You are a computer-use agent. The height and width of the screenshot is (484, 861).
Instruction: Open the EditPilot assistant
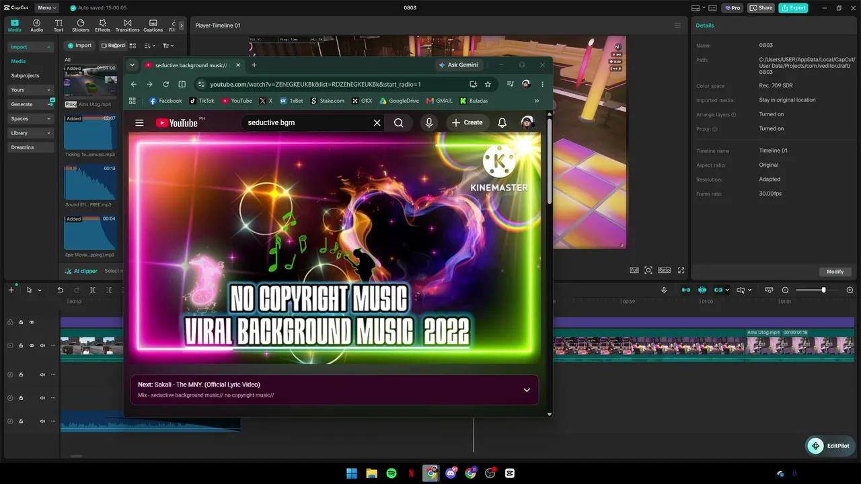pyautogui.click(x=829, y=446)
